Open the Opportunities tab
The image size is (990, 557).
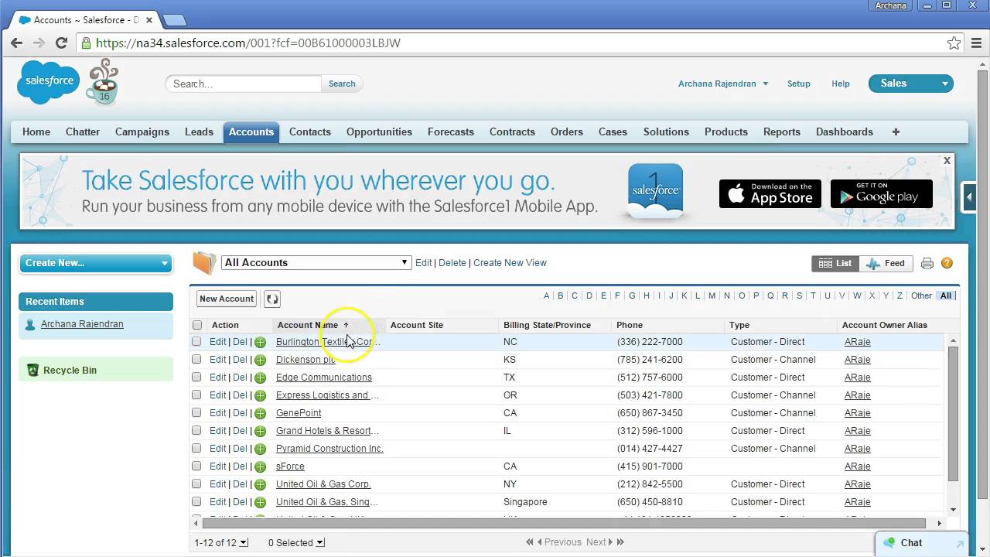coord(379,132)
